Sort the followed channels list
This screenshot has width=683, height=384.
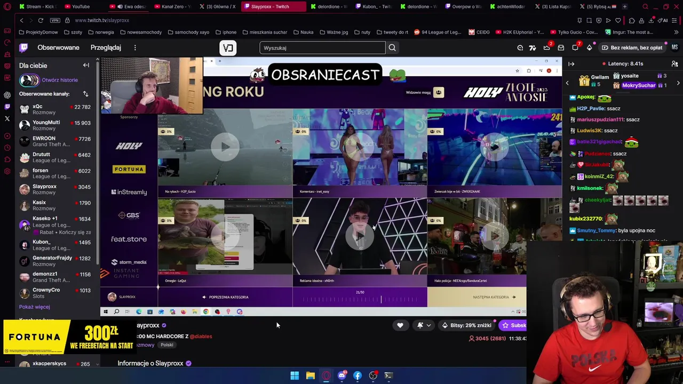[x=85, y=94]
